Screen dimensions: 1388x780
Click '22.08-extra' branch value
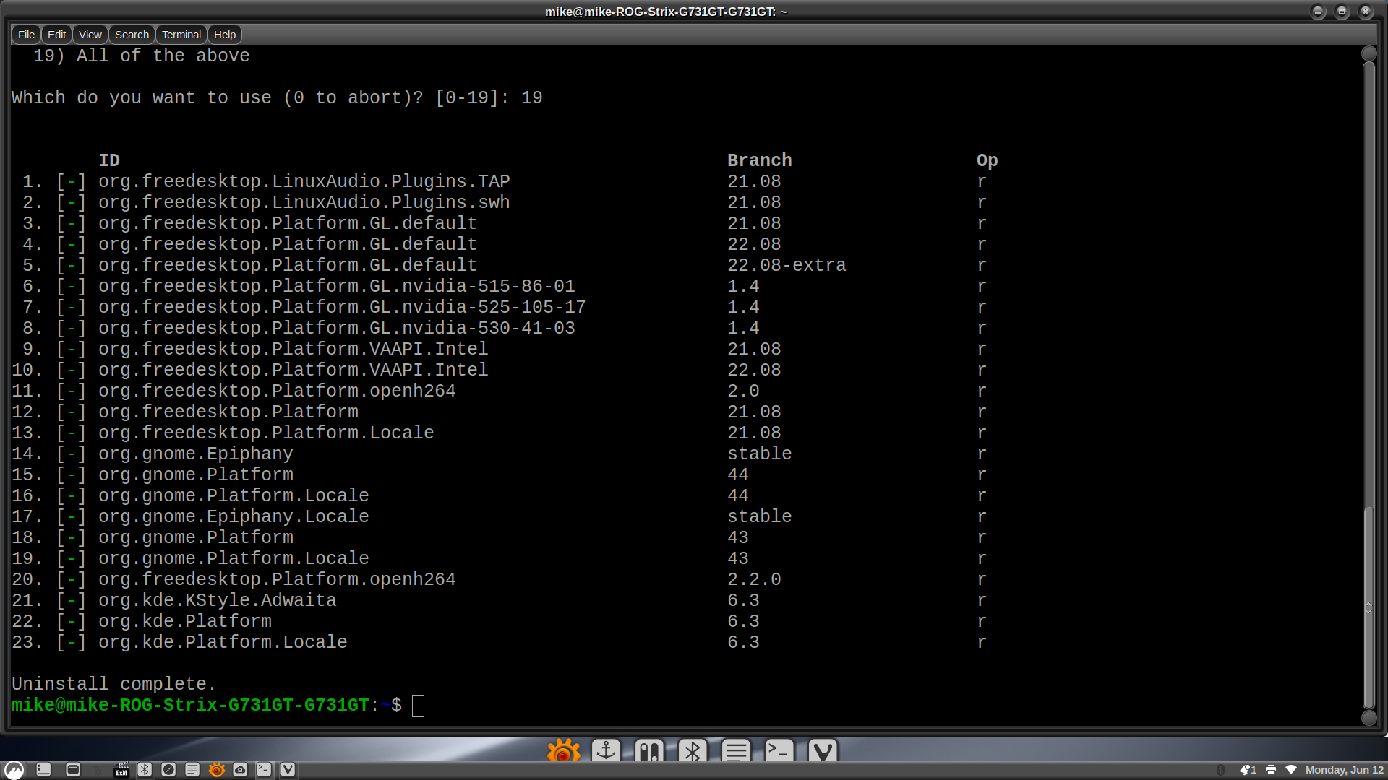coord(787,265)
